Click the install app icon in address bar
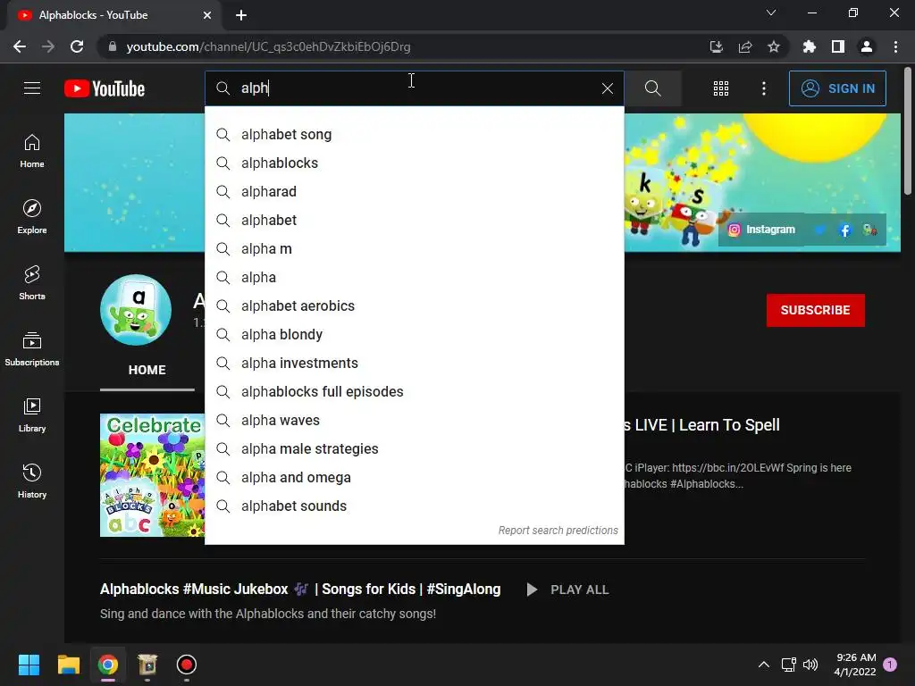Screen dimensions: 915x686 point(716,46)
